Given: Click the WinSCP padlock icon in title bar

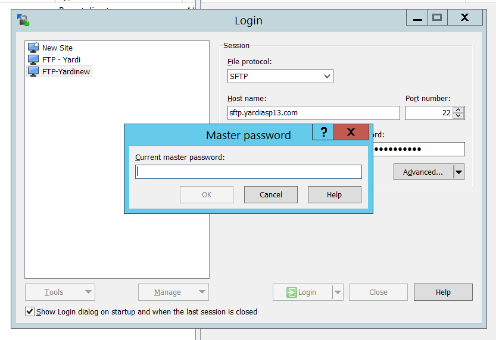Looking at the screenshot, I should click(x=24, y=21).
